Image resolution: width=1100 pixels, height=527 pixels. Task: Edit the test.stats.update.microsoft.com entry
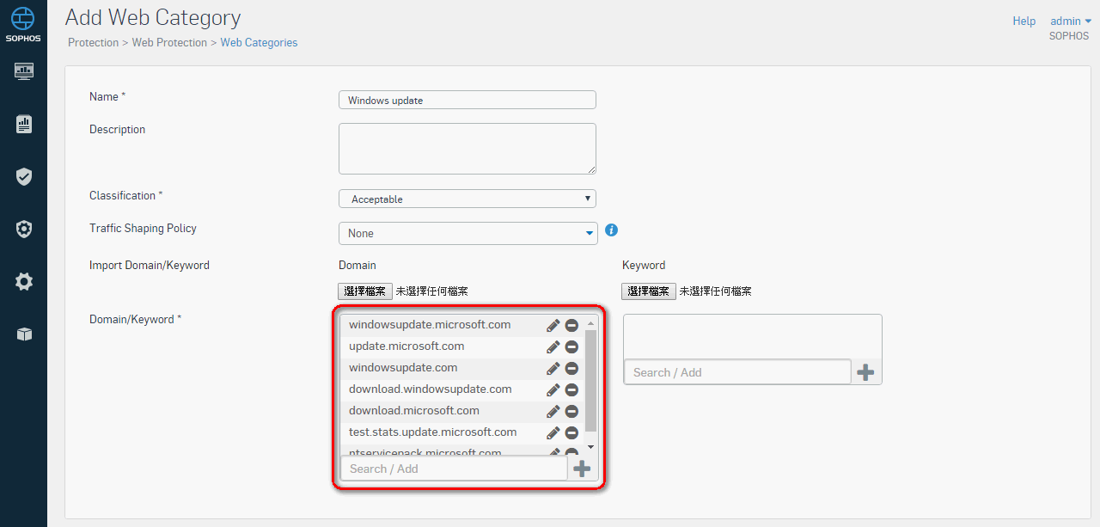point(553,432)
